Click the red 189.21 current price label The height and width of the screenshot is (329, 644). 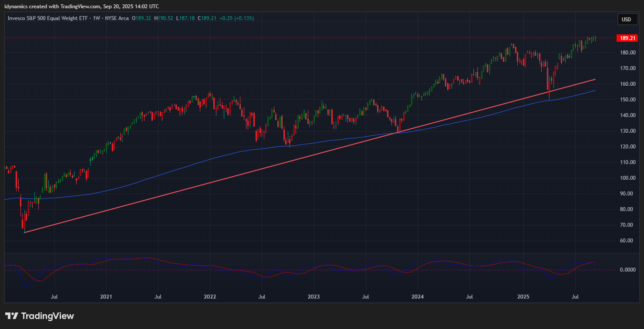pyautogui.click(x=627, y=38)
